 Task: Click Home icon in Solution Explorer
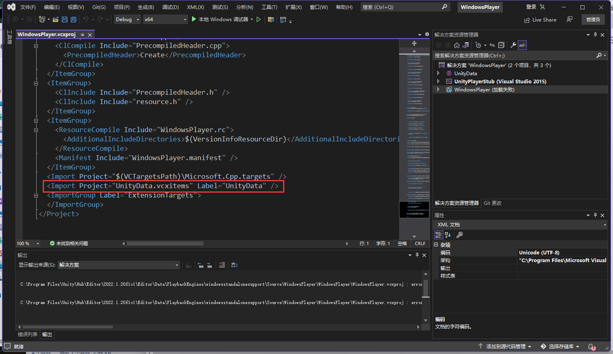tap(457, 45)
